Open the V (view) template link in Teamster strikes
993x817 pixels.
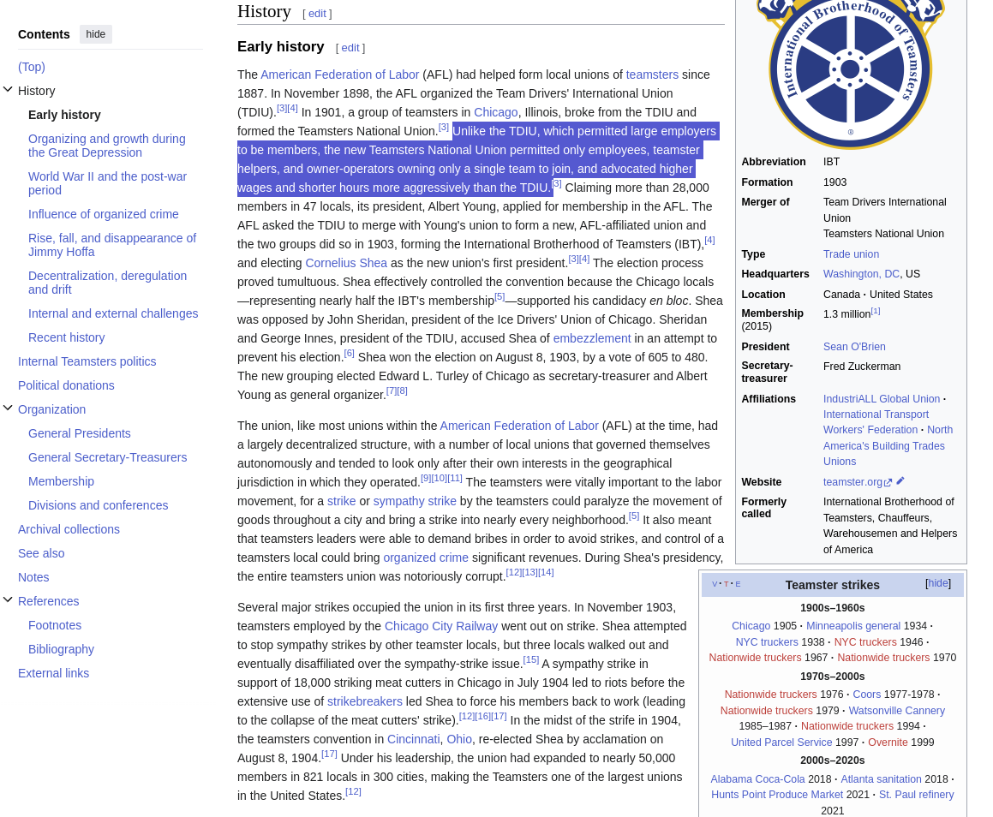(x=715, y=584)
